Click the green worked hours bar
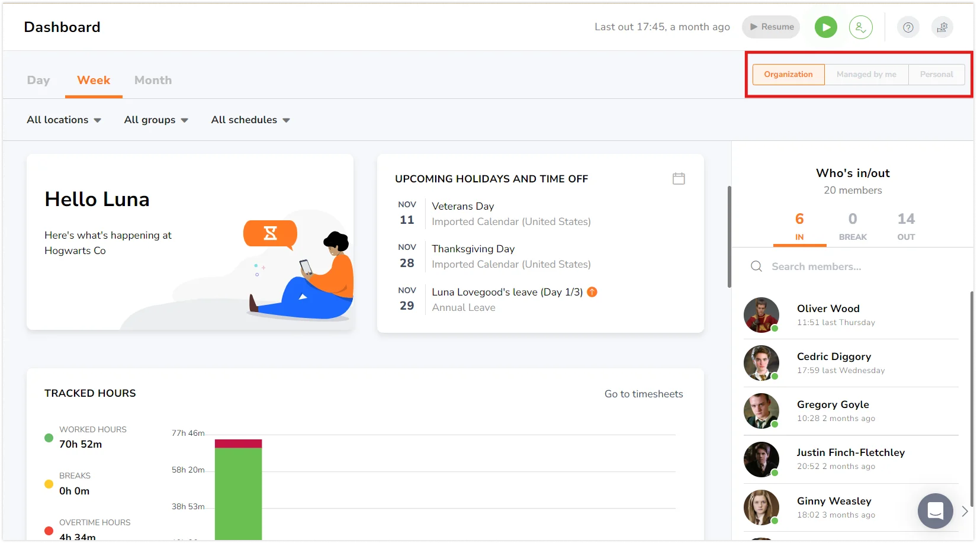Screen dimensions: 977x543 pyautogui.click(x=238, y=493)
